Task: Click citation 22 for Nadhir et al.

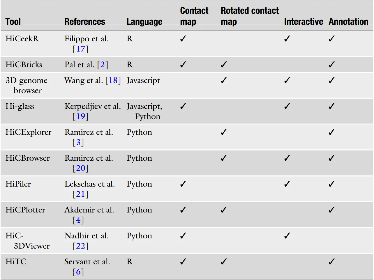Action: click(80, 246)
